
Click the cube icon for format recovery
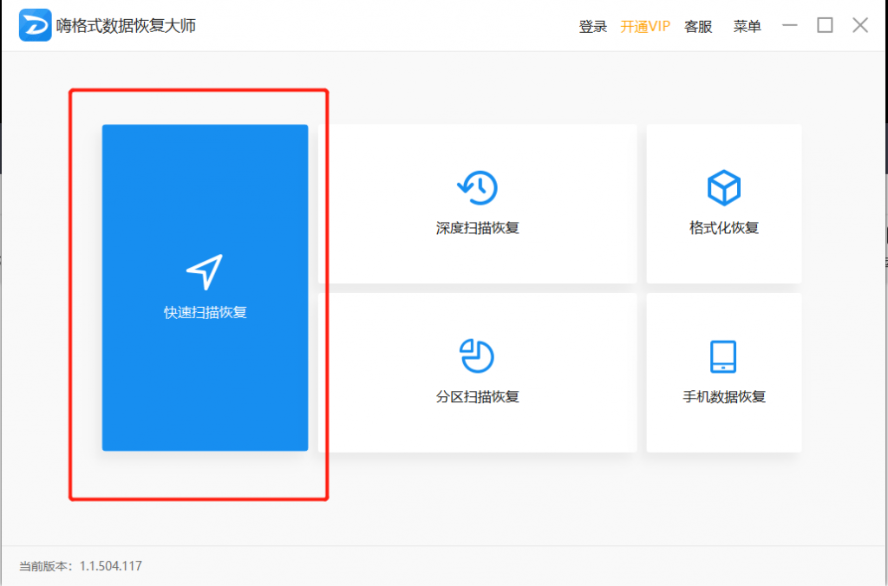pyautogui.click(x=724, y=187)
